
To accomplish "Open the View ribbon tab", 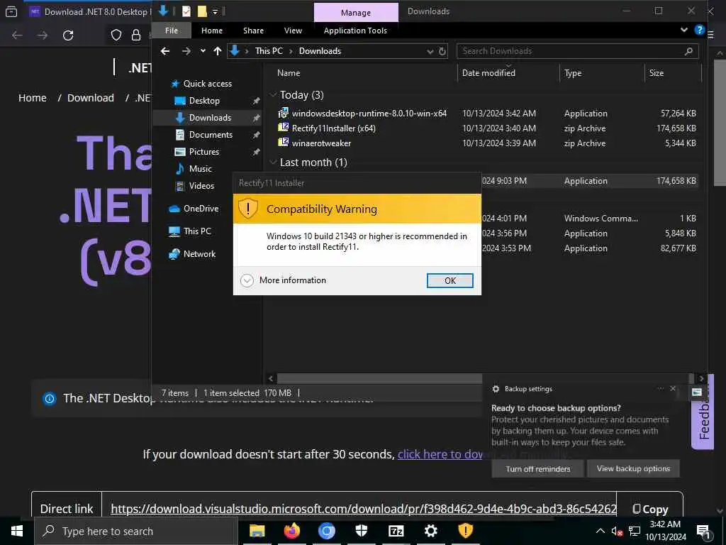I will pyautogui.click(x=293, y=31).
